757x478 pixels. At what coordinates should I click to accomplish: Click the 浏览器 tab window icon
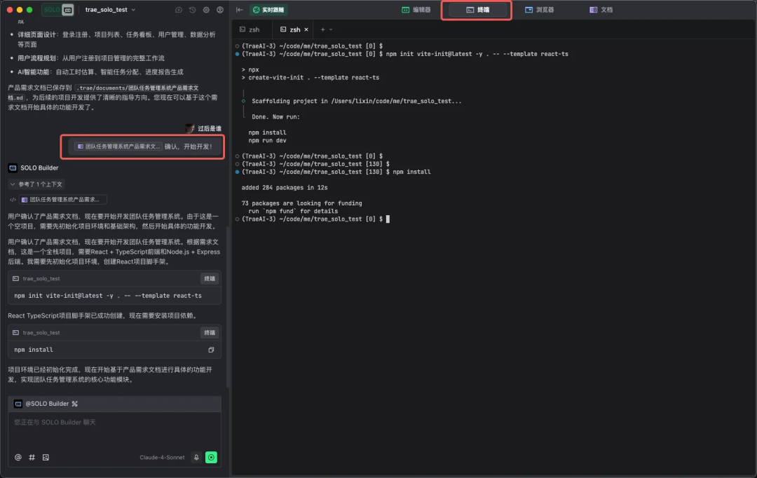[x=528, y=10]
